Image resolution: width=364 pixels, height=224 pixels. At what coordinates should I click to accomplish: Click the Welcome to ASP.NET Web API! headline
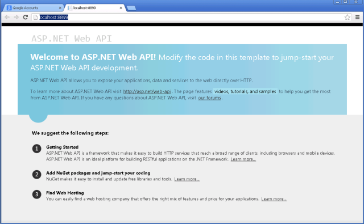coord(93,57)
